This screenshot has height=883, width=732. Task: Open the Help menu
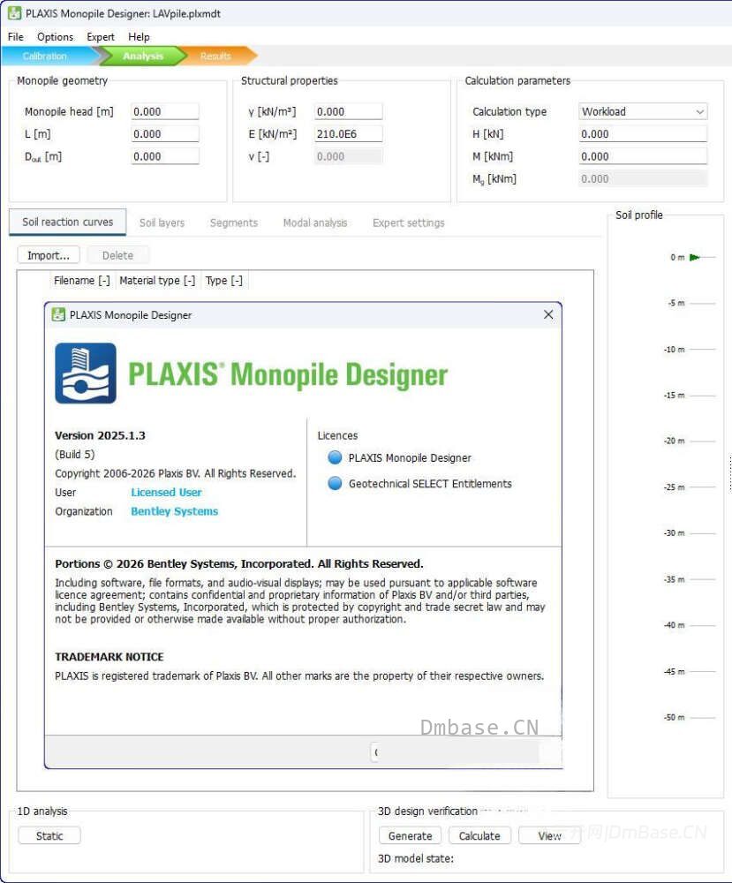pos(139,36)
